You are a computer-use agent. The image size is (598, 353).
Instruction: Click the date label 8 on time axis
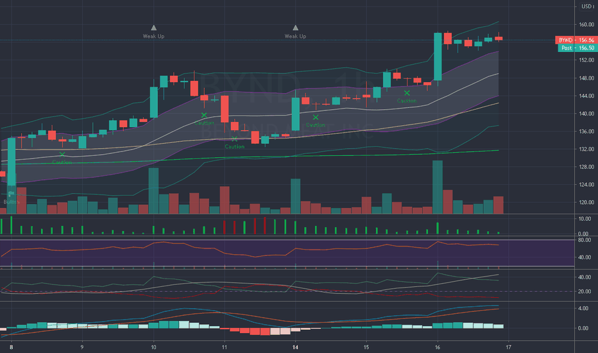click(x=12, y=347)
